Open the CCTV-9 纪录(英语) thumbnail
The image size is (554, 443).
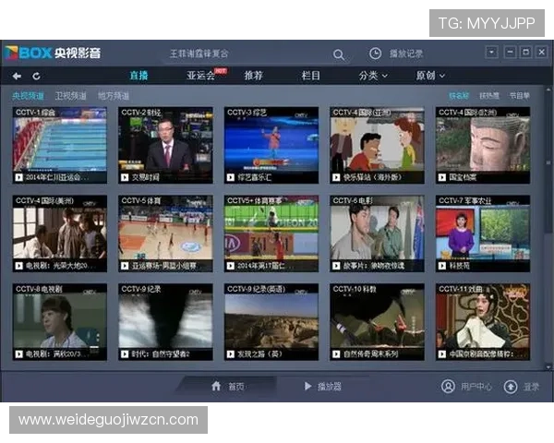pyautogui.click(x=271, y=322)
